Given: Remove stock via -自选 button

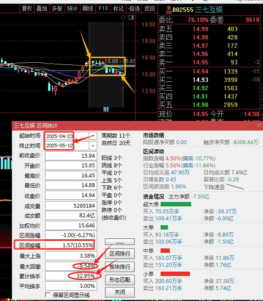Looking at the screenshot, I should 133,8.
